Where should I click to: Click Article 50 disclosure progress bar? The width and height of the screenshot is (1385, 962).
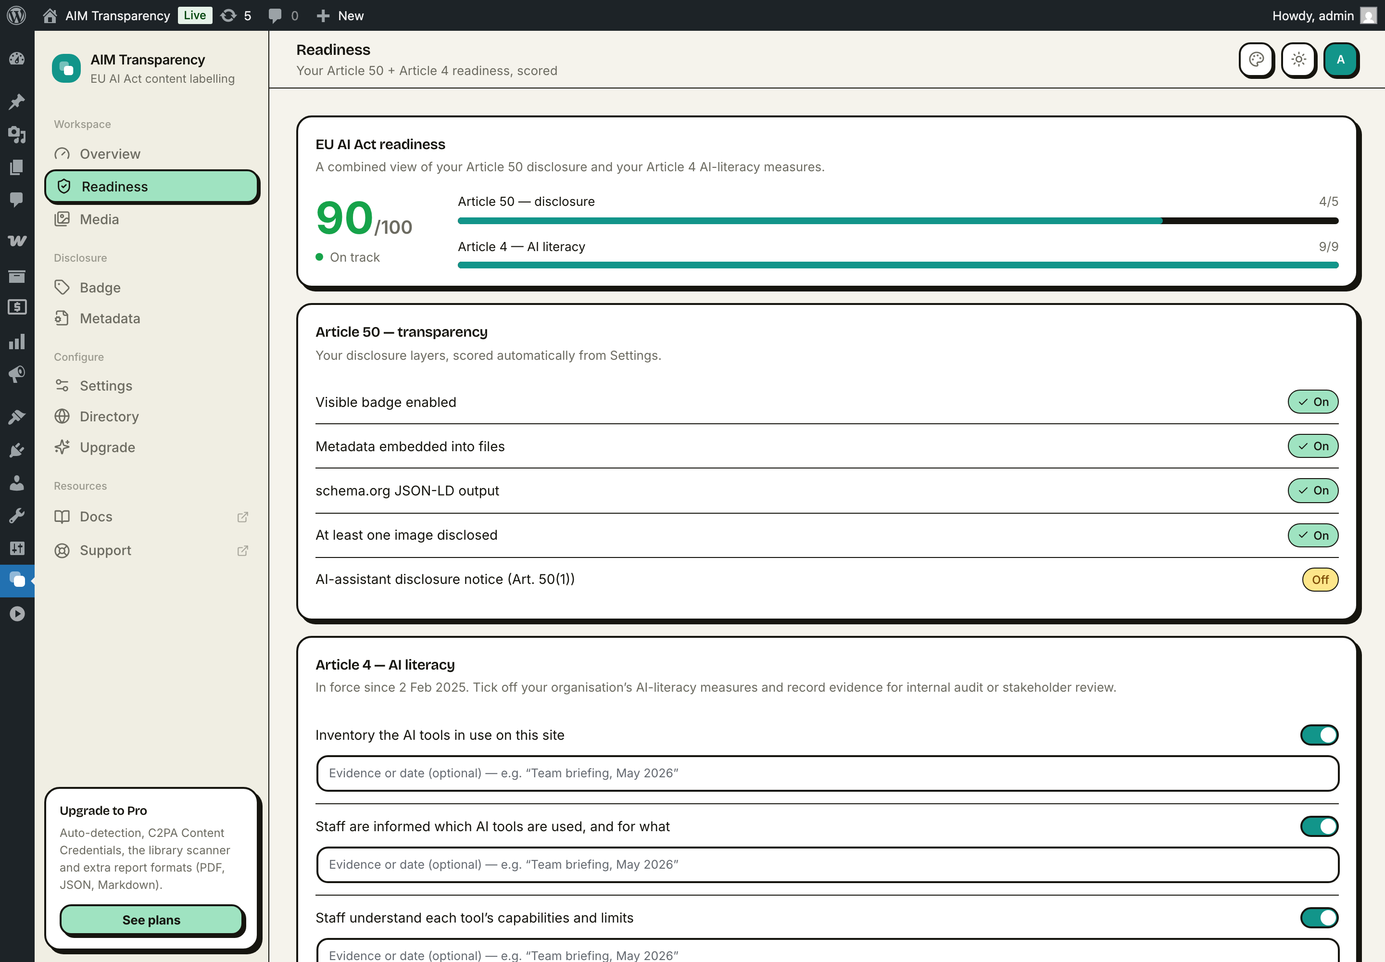897,221
